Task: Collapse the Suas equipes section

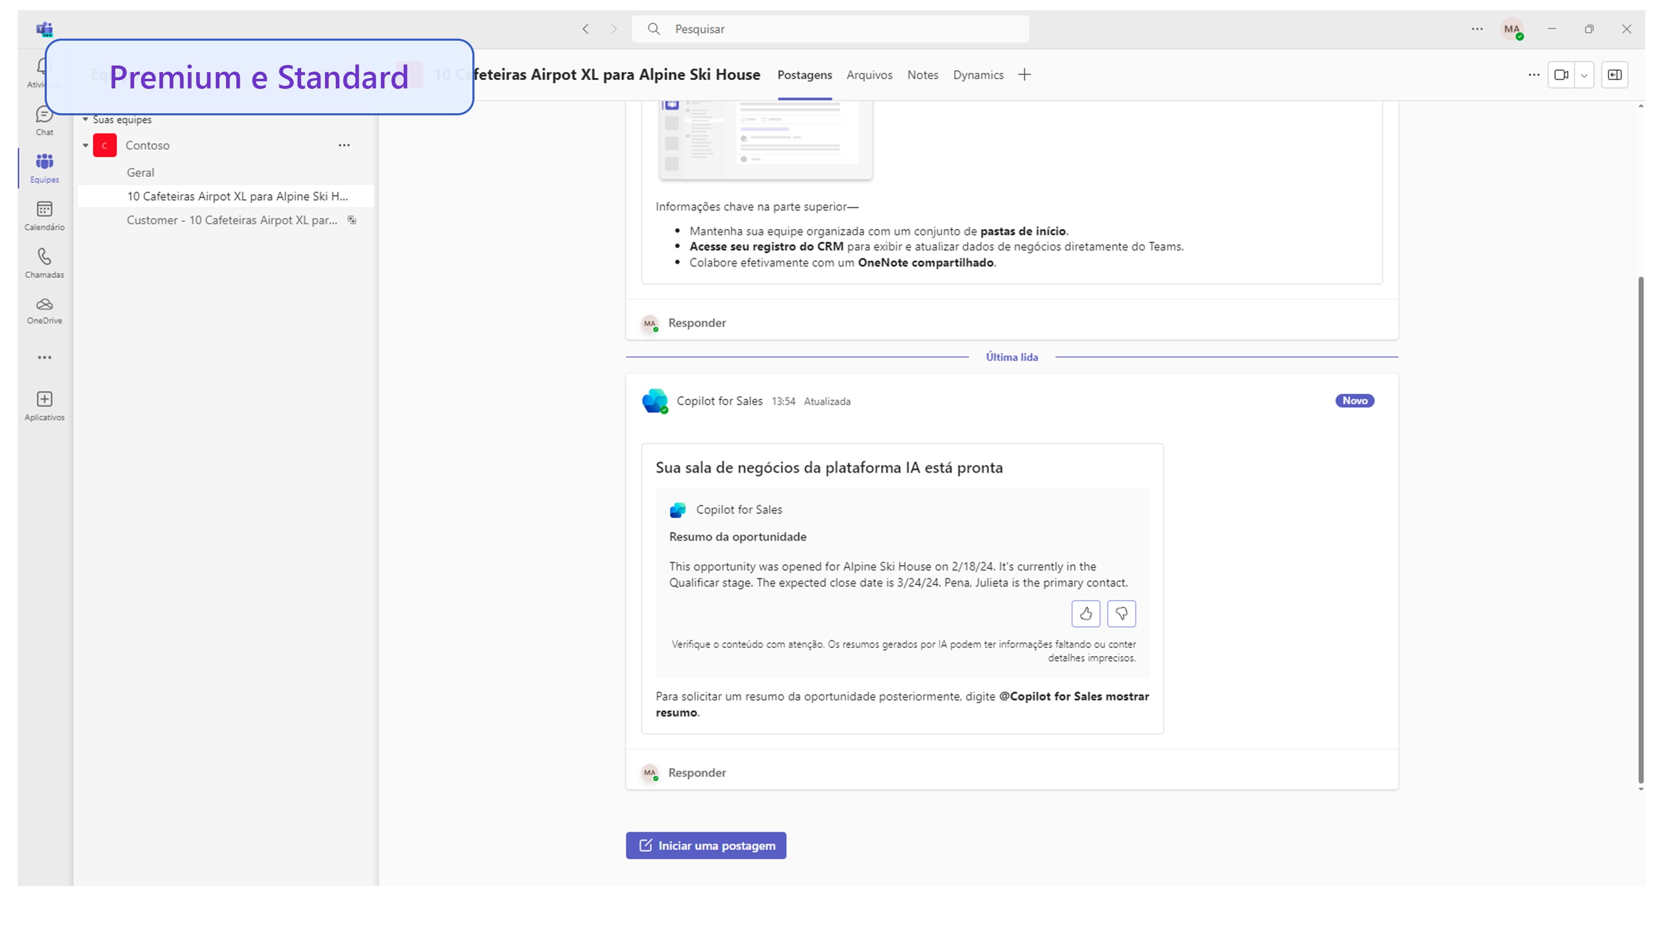Action: 85,120
